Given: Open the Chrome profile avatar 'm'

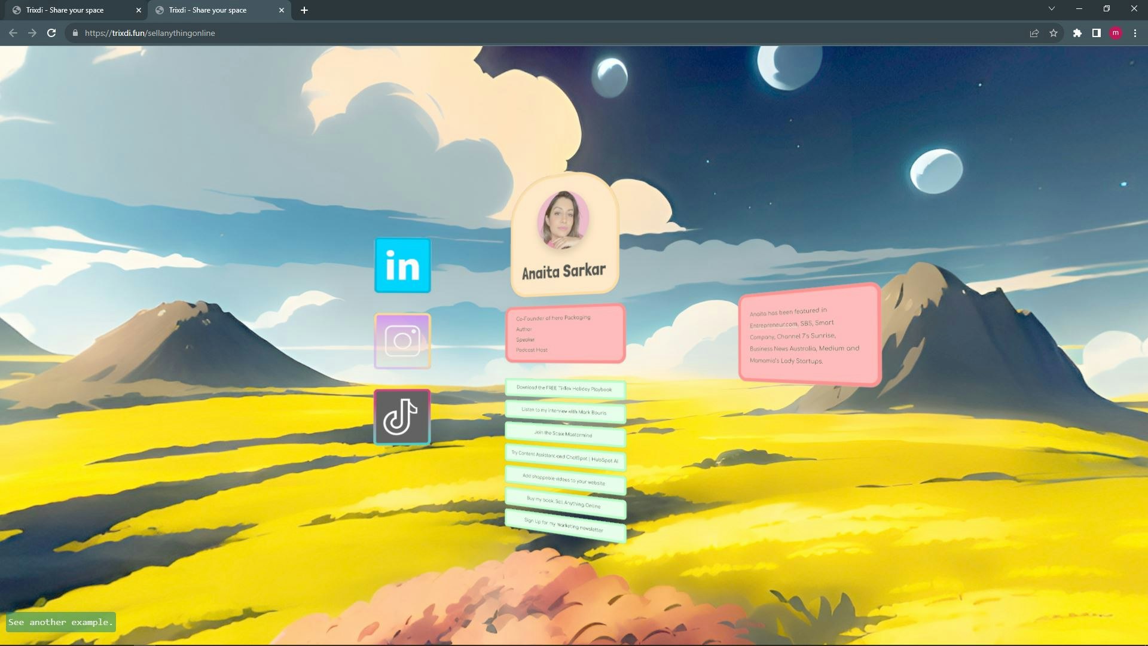Looking at the screenshot, I should (x=1116, y=33).
